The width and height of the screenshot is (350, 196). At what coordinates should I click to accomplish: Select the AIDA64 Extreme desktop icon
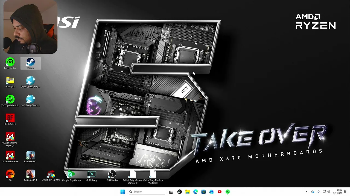(x=10, y=157)
